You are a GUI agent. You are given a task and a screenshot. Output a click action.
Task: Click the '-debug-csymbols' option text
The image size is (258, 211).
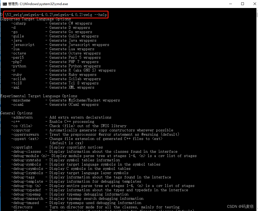click(27, 169)
